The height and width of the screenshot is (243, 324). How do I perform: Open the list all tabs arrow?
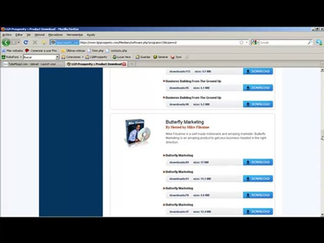(322, 64)
